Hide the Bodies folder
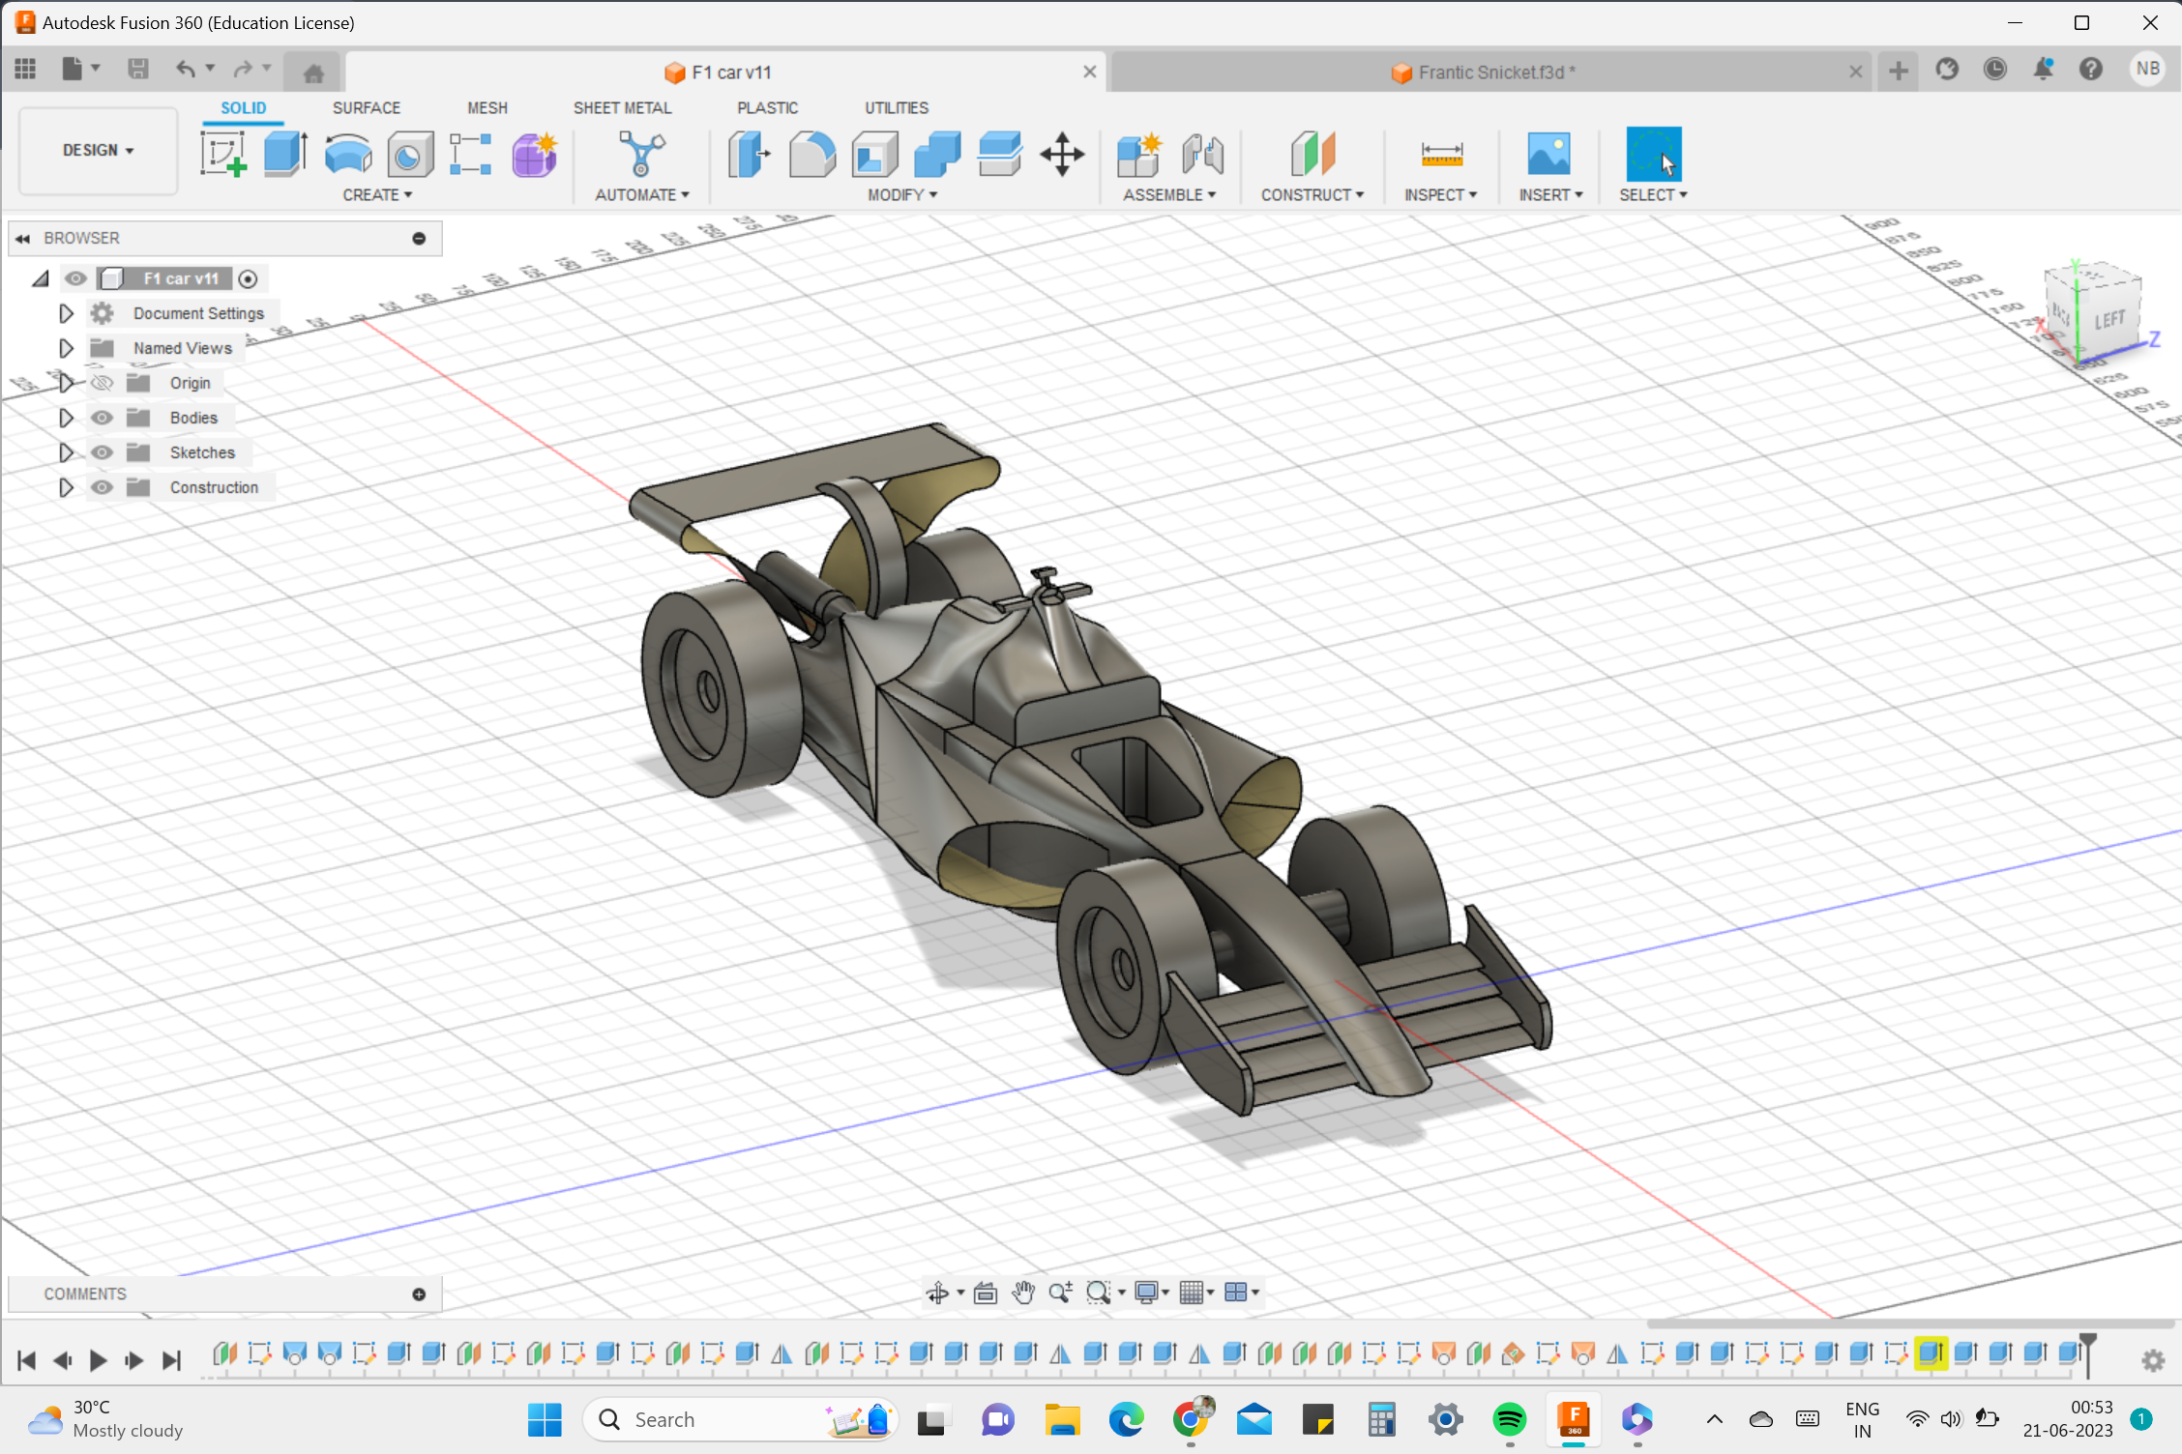The image size is (2182, 1454). [102, 417]
